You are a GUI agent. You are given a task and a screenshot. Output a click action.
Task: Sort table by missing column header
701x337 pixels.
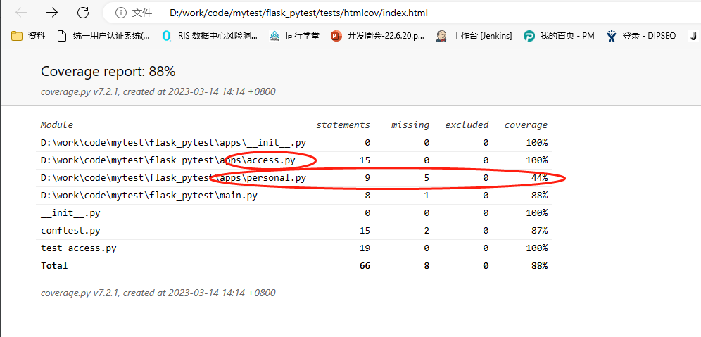(410, 125)
